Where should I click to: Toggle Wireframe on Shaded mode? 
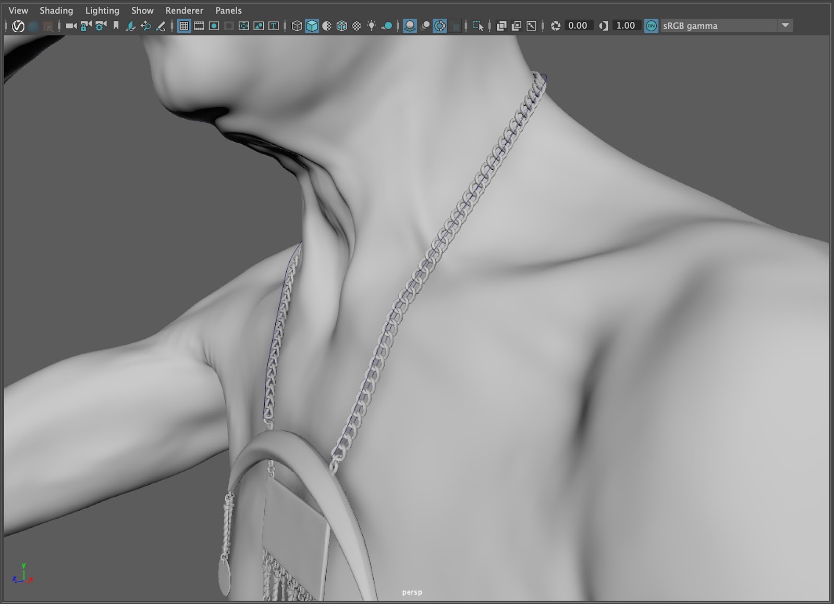tap(341, 26)
